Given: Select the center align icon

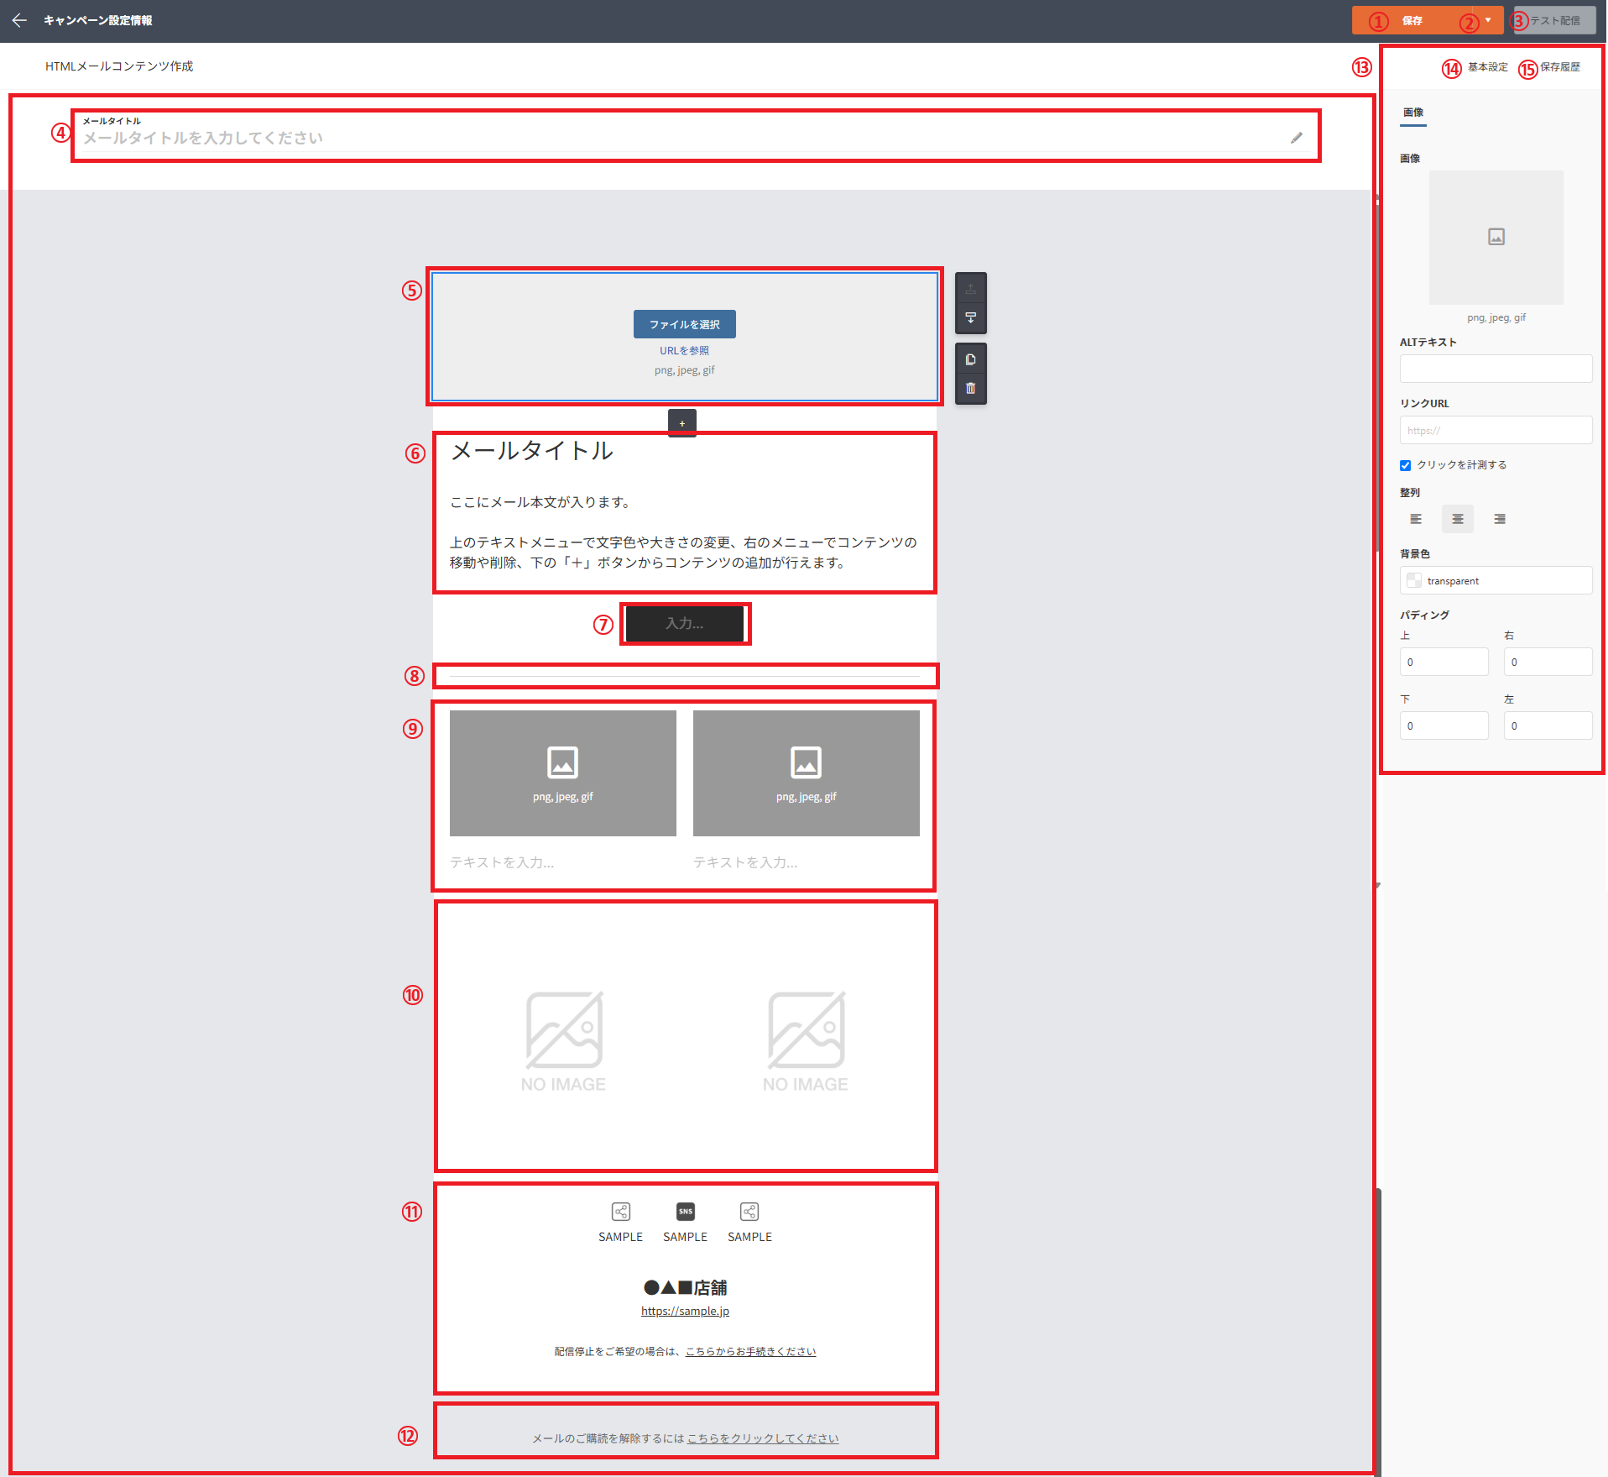Looking at the screenshot, I should (1458, 519).
